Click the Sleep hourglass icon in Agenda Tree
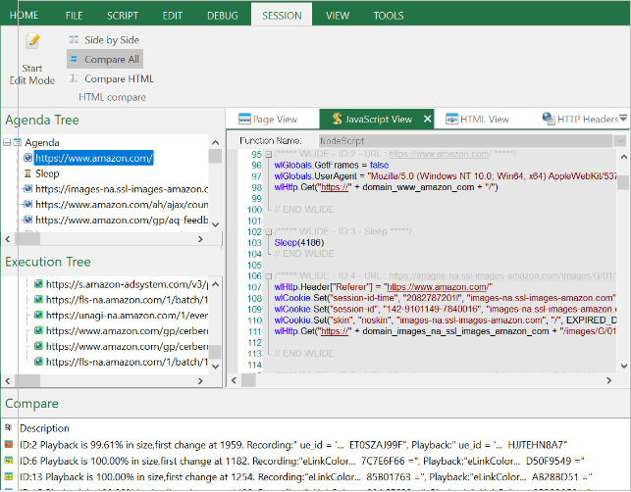The height and width of the screenshot is (492, 631). coord(27,173)
